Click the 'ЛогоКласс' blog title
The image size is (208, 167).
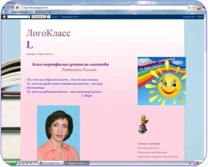click(48, 33)
